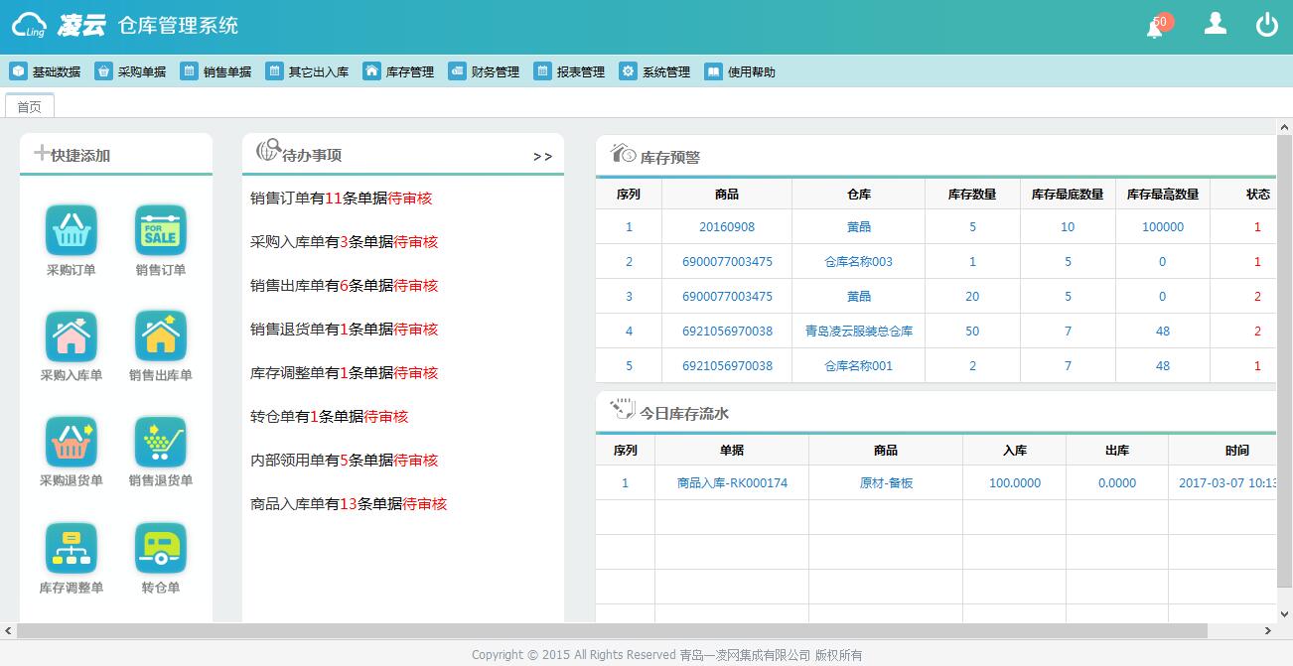Open the 库存管理 menu

click(399, 71)
